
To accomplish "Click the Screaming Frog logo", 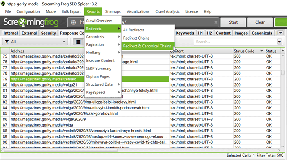I will (x=31, y=22).
